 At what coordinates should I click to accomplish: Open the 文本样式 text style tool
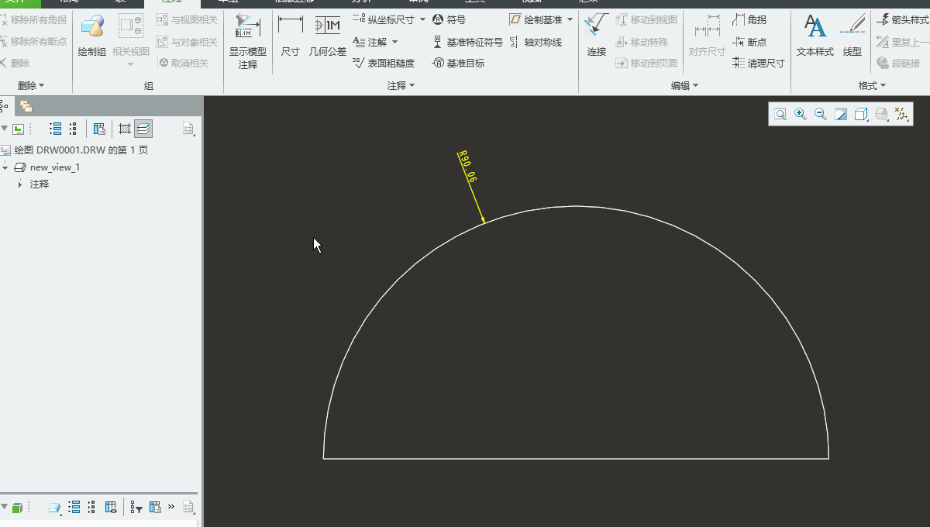pyautogui.click(x=815, y=35)
